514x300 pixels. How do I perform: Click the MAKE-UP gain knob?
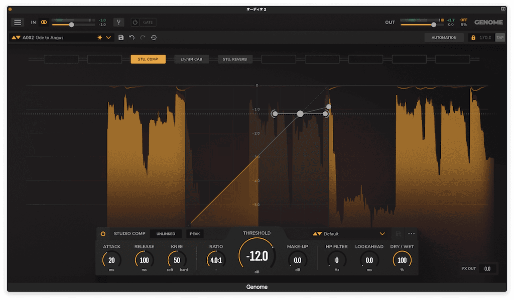[297, 260]
